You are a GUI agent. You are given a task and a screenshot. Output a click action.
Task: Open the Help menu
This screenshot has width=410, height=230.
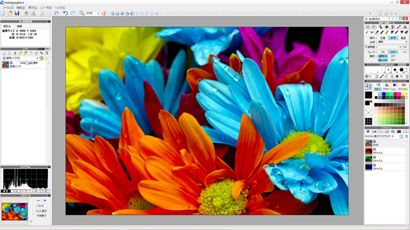[60, 7]
